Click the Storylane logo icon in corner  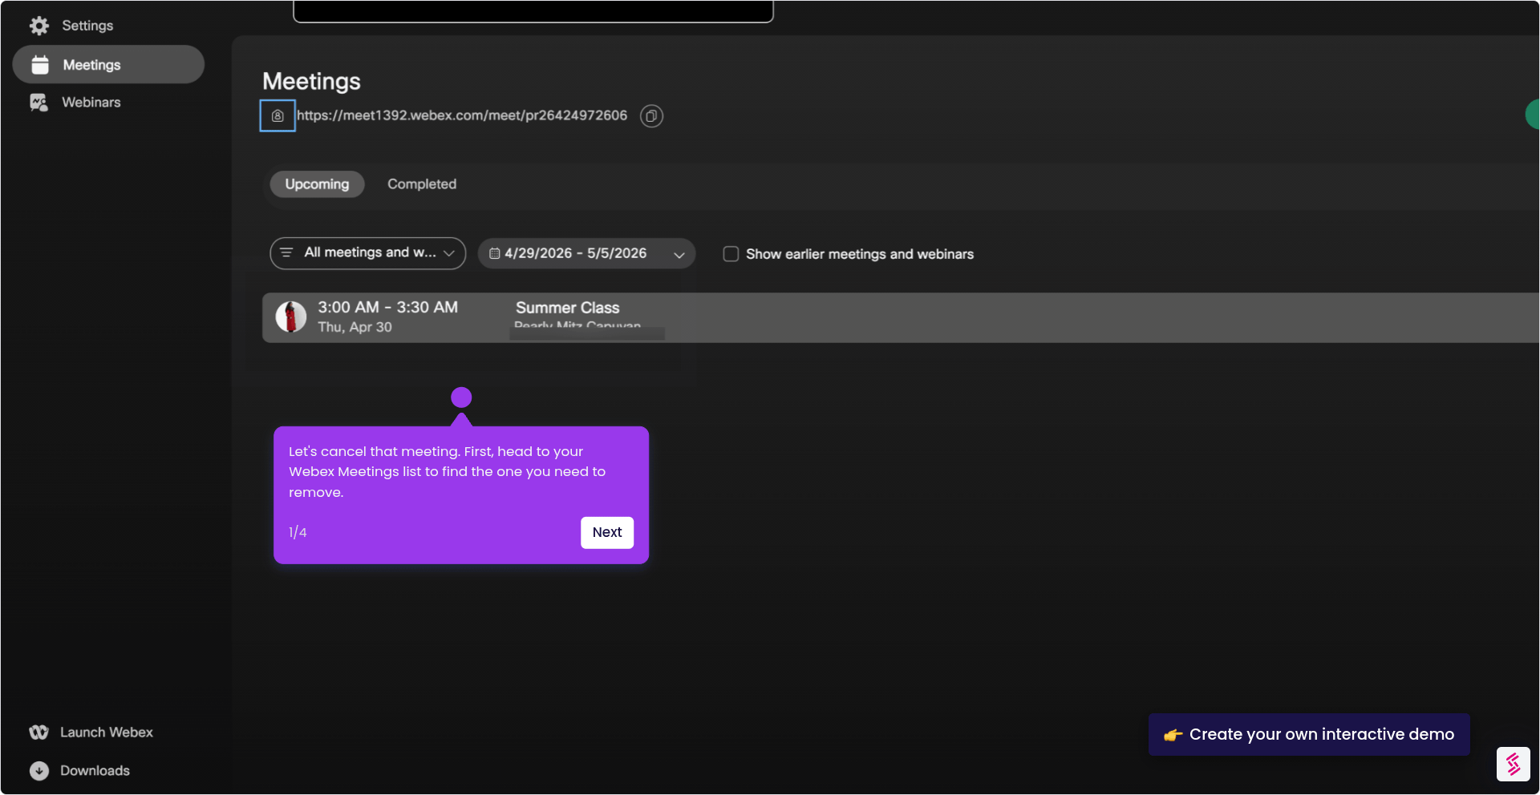tap(1513, 764)
